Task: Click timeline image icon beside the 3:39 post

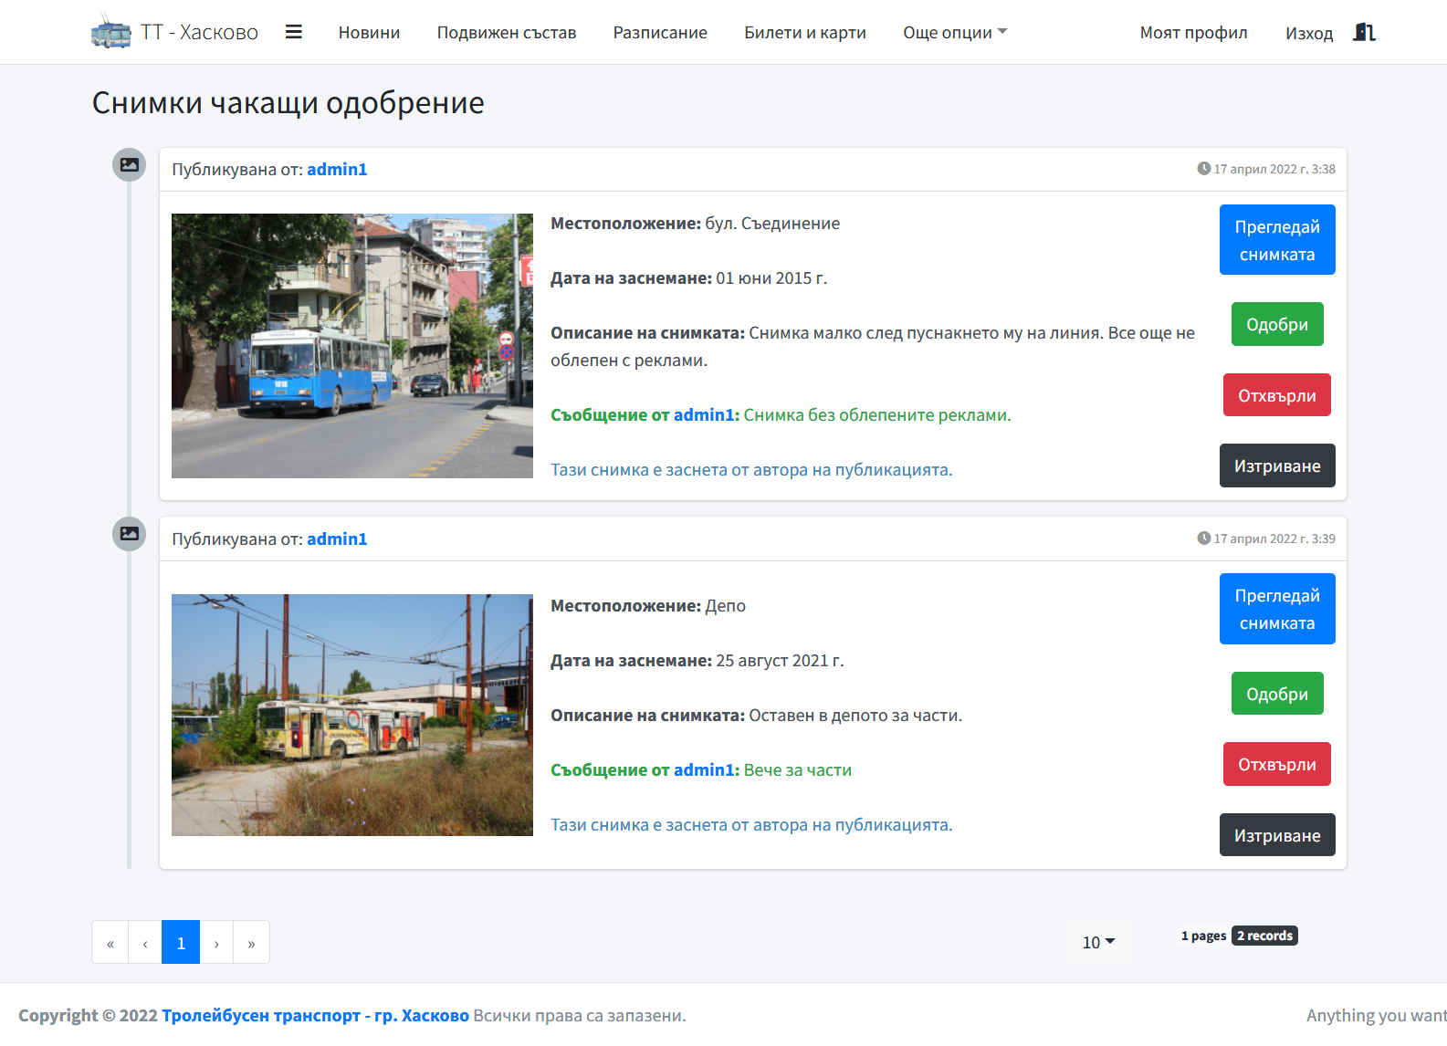Action: tap(130, 534)
